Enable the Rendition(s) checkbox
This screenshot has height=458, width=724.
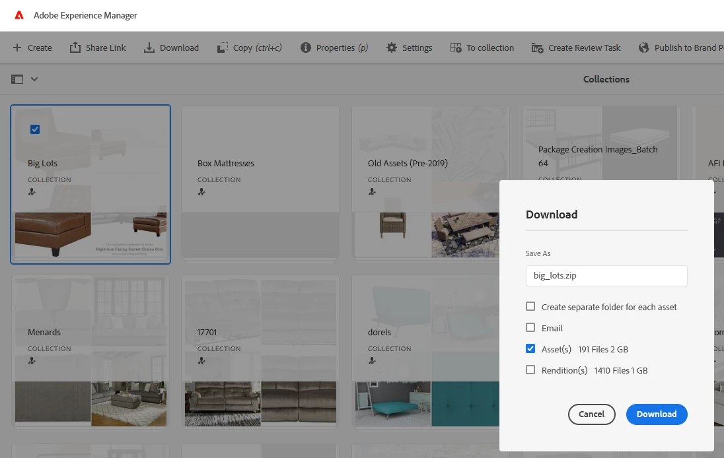click(x=530, y=370)
